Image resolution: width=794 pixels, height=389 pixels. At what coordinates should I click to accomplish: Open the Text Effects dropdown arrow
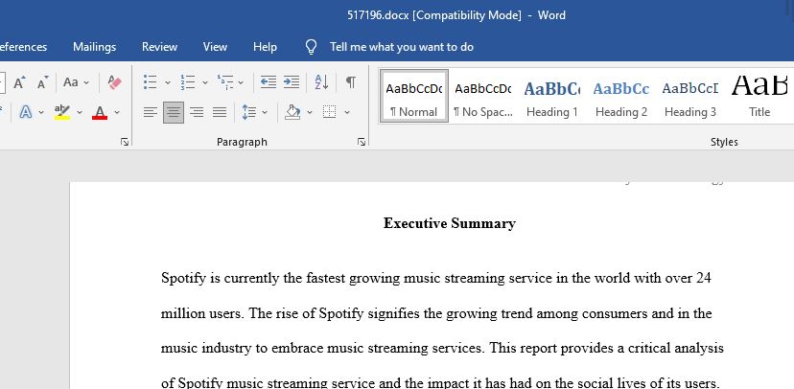pyautogui.click(x=41, y=112)
